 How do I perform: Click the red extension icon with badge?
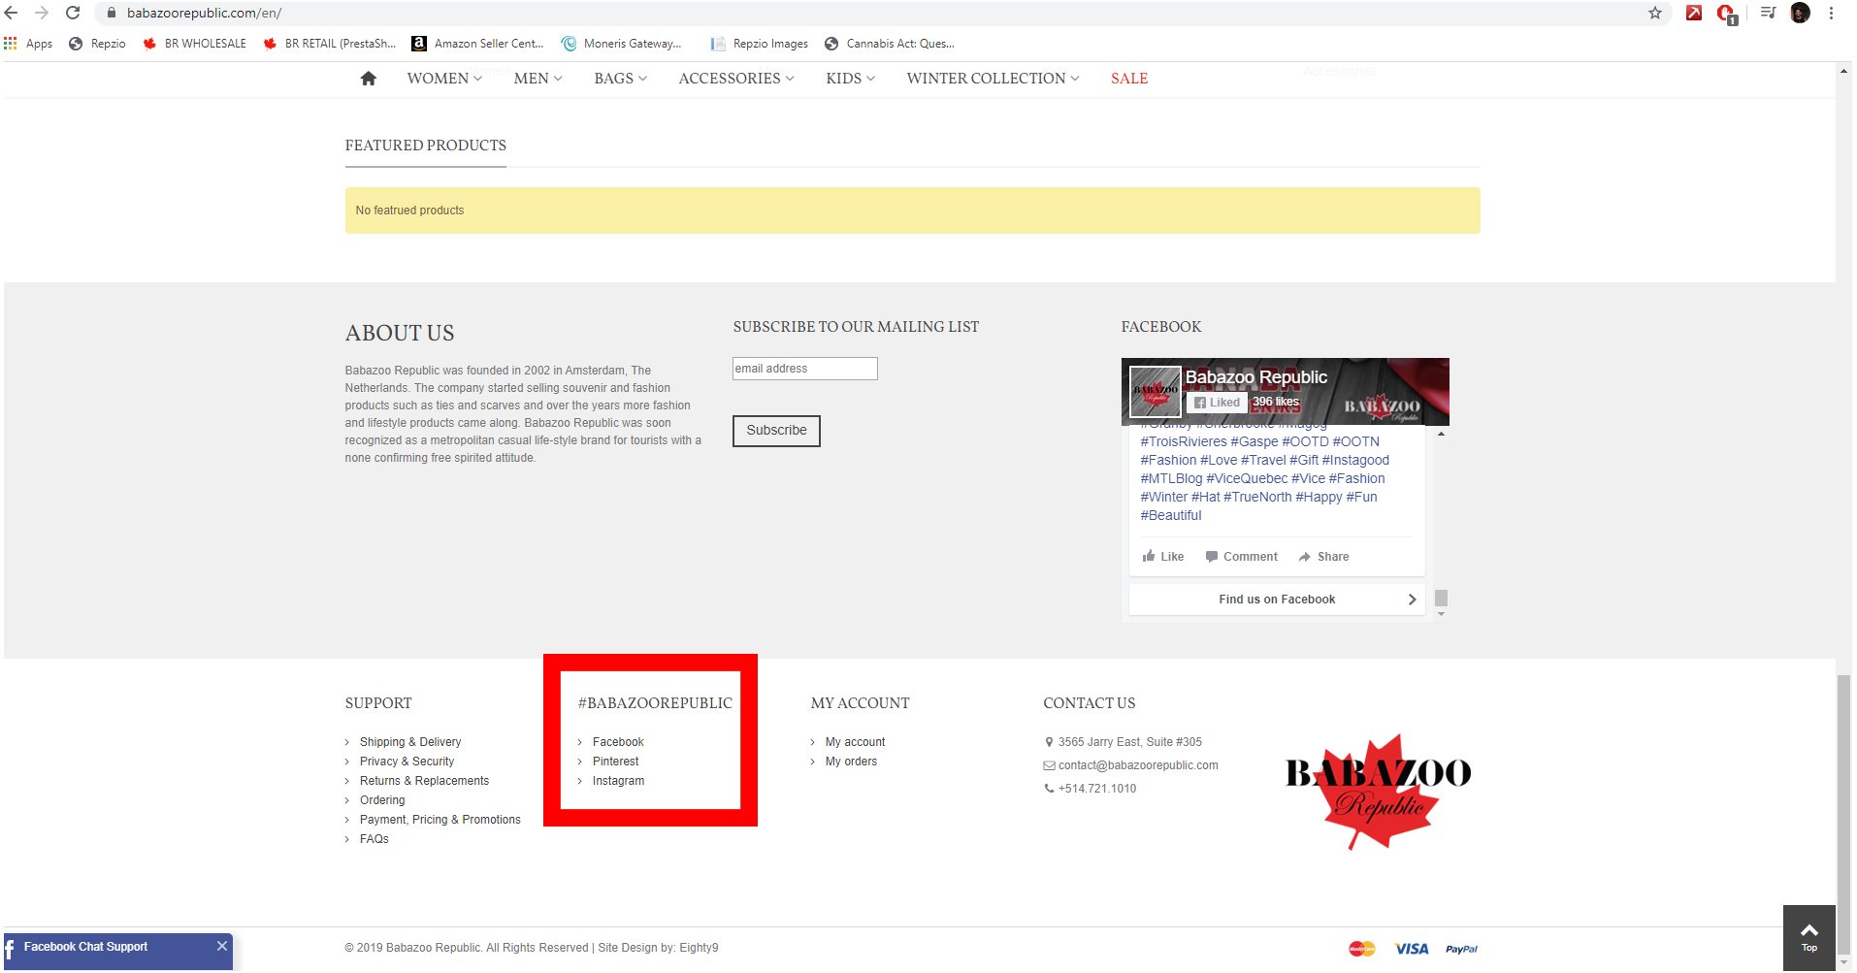click(x=1727, y=15)
